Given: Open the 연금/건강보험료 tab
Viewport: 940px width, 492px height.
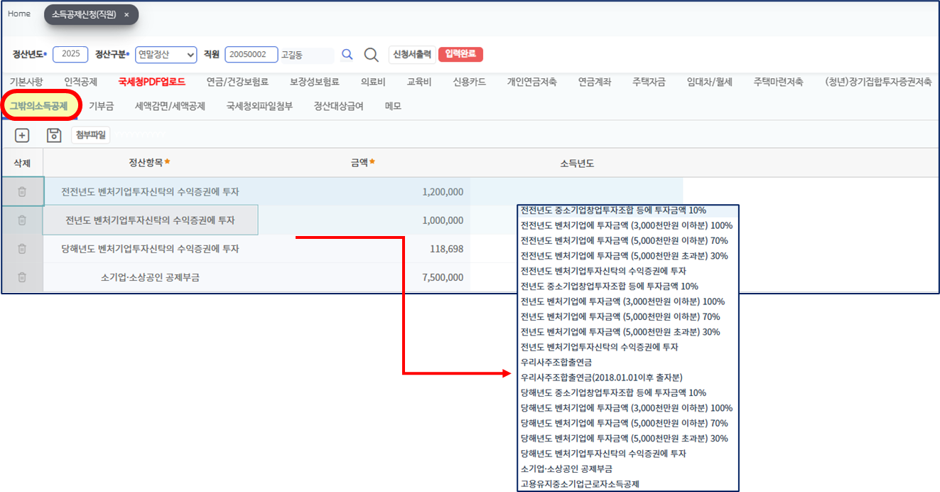Looking at the screenshot, I should (237, 82).
